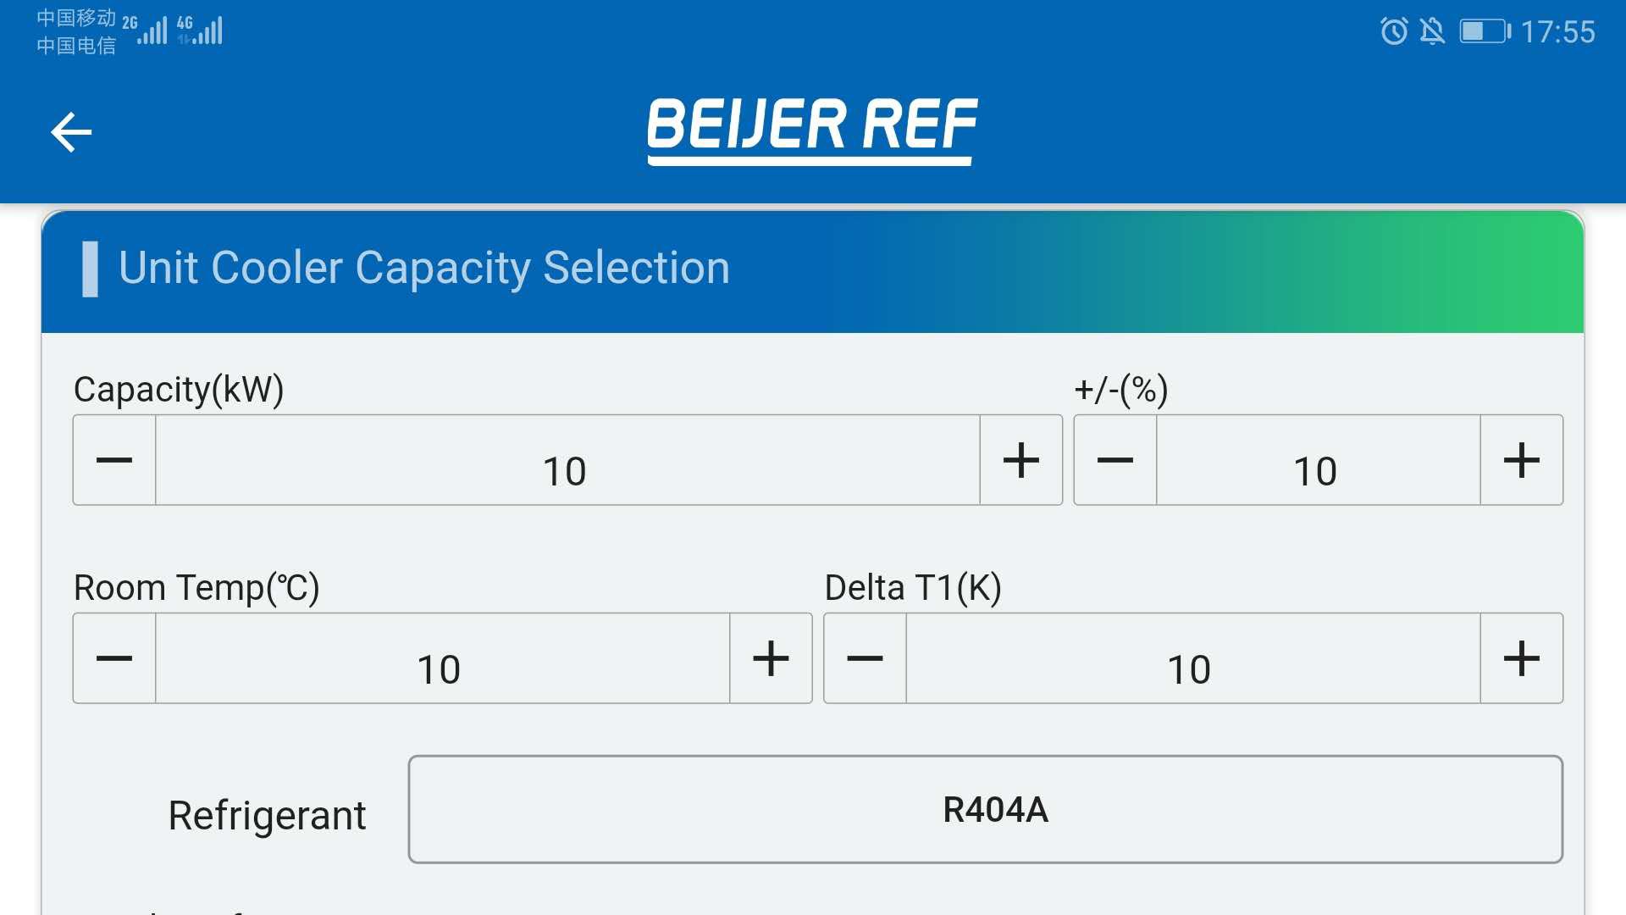The width and height of the screenshot is (1626, 915).
Task: Increase the +/-(%) tolerance value
Action: (1522, 460)
